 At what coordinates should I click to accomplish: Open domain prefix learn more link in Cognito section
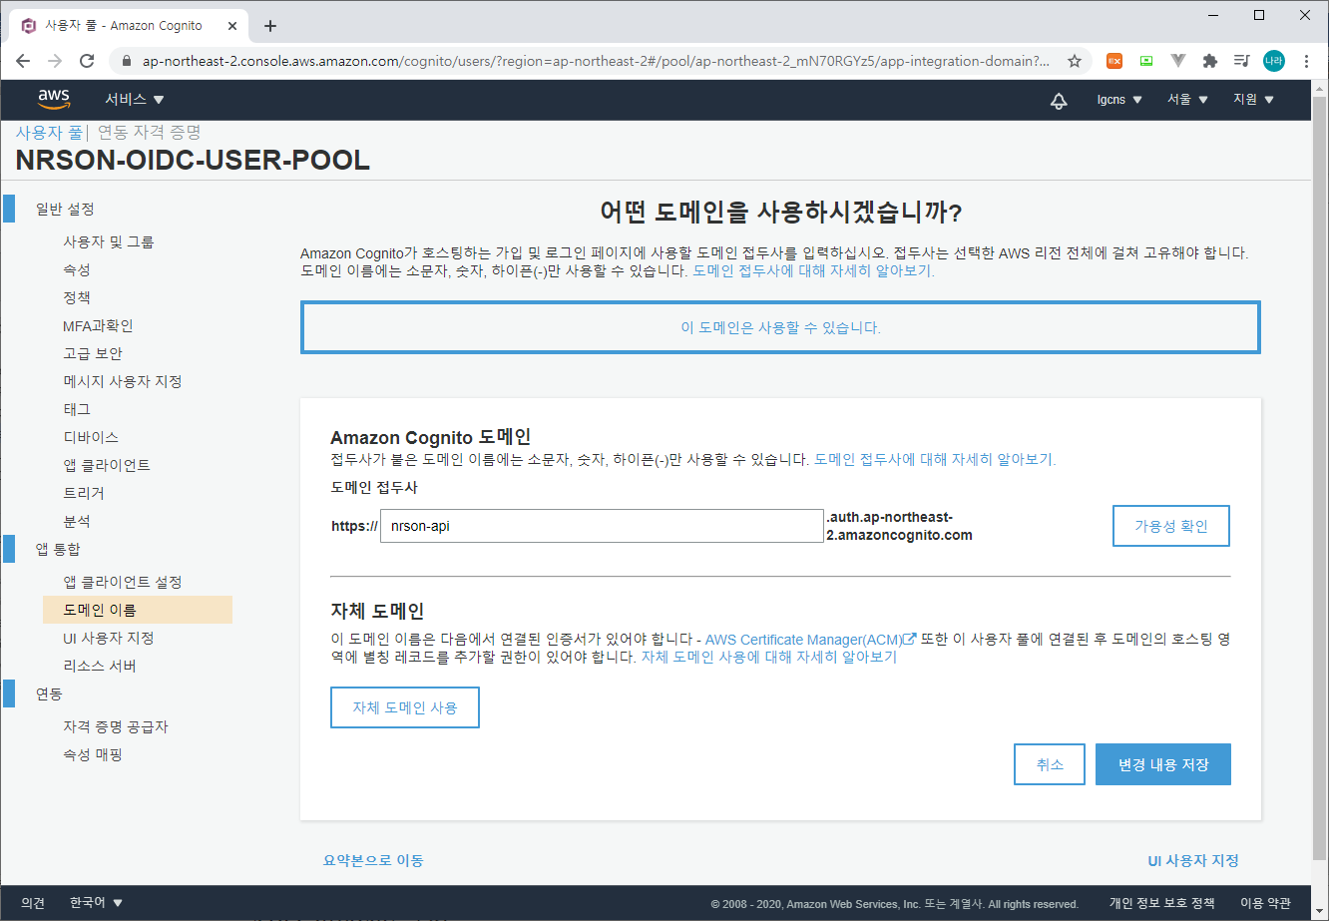coord(935,459)
